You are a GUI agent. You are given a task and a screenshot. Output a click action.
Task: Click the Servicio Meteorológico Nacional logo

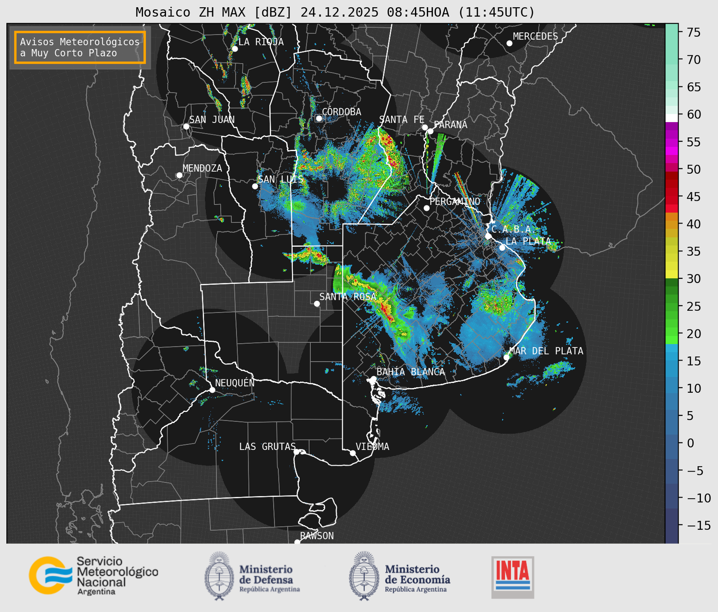click(x=93, y=575)
